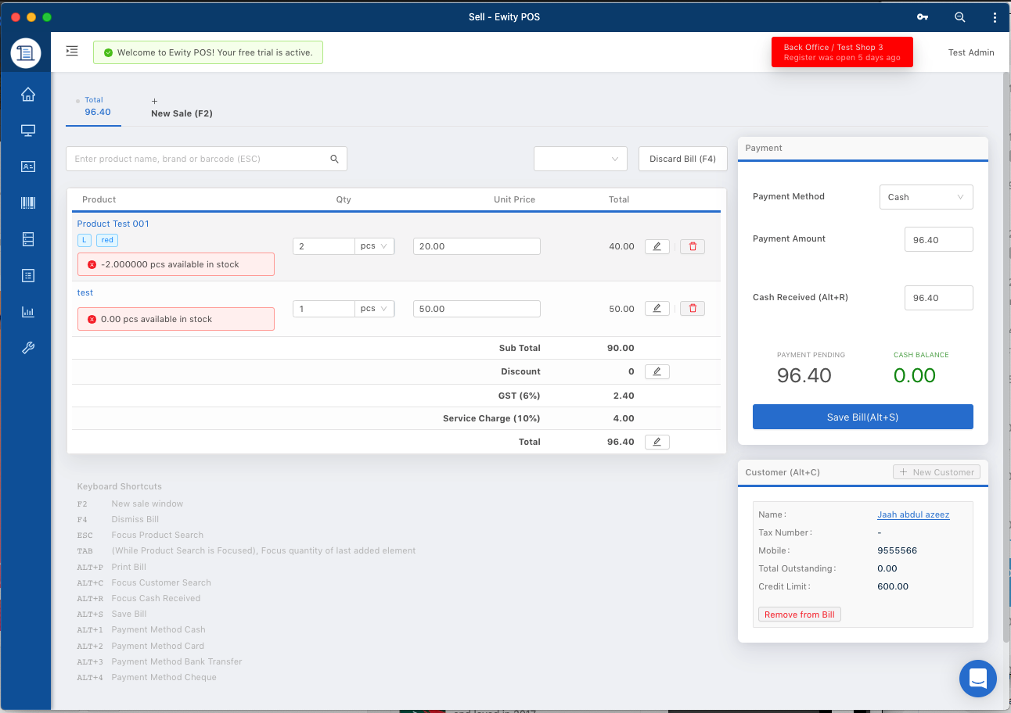This screenshot has width=1011, height=713.
Task: Click the page vertical scrollbar
Action: (1007, 356)
